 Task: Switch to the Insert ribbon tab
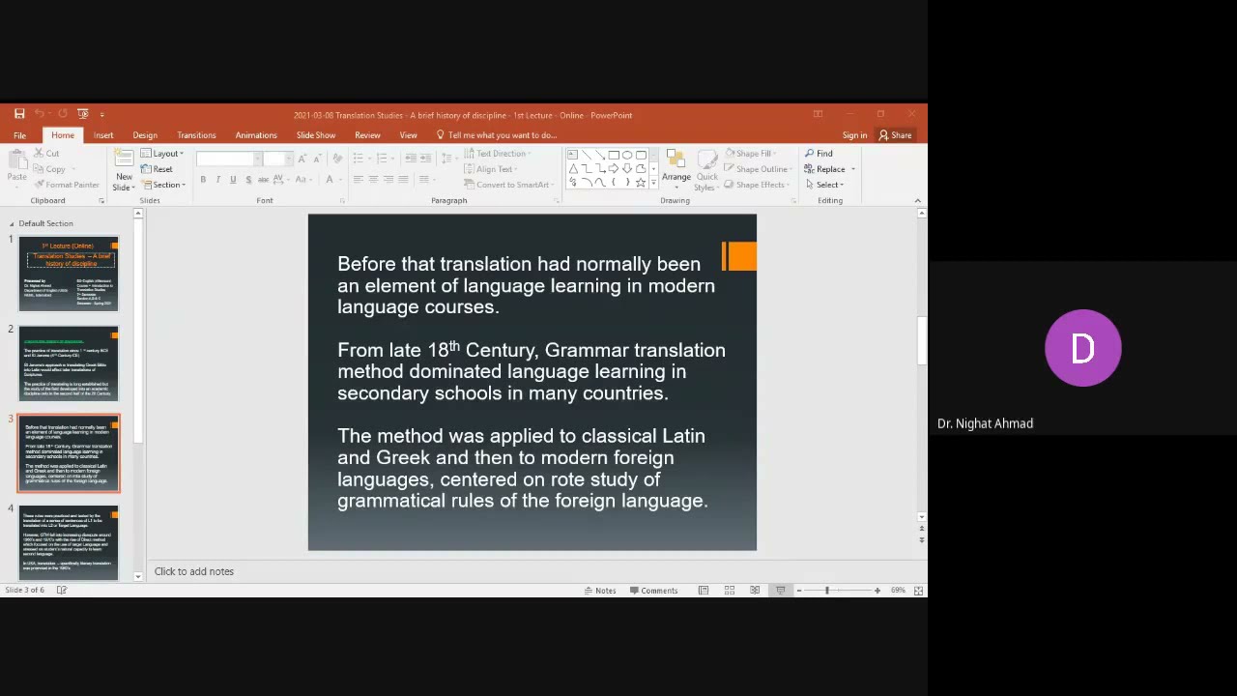pos(103,135)
